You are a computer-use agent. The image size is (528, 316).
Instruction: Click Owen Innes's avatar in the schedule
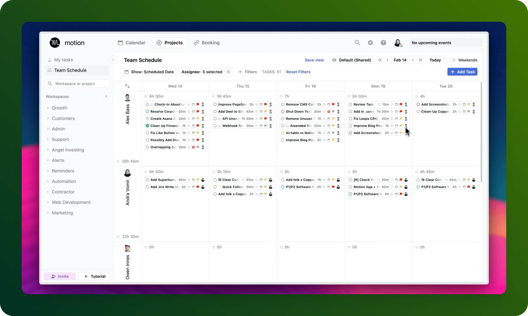(128, 249)
